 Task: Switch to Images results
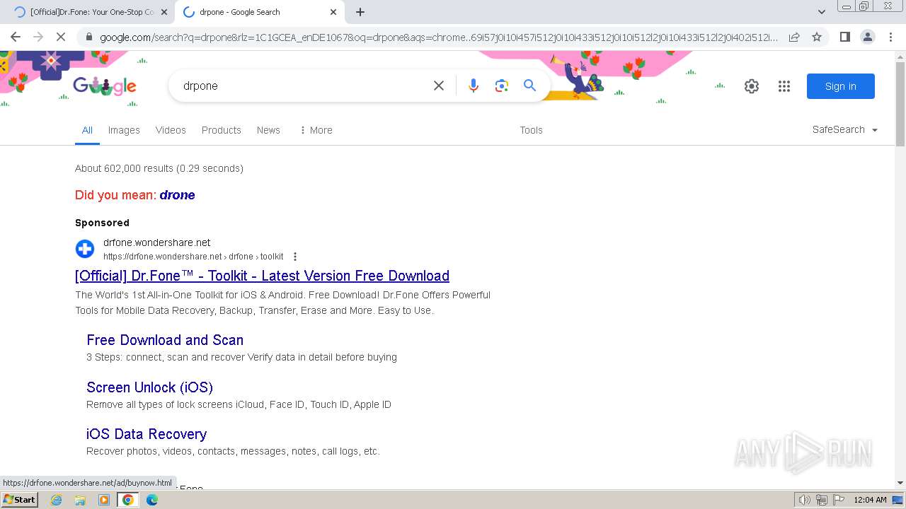(124, 130)
